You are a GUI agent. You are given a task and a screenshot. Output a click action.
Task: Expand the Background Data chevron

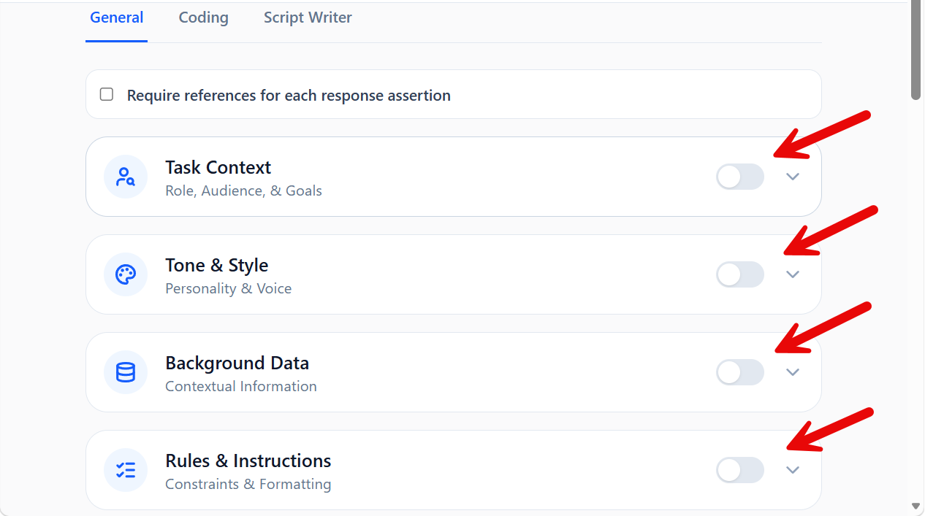[793, 372]
